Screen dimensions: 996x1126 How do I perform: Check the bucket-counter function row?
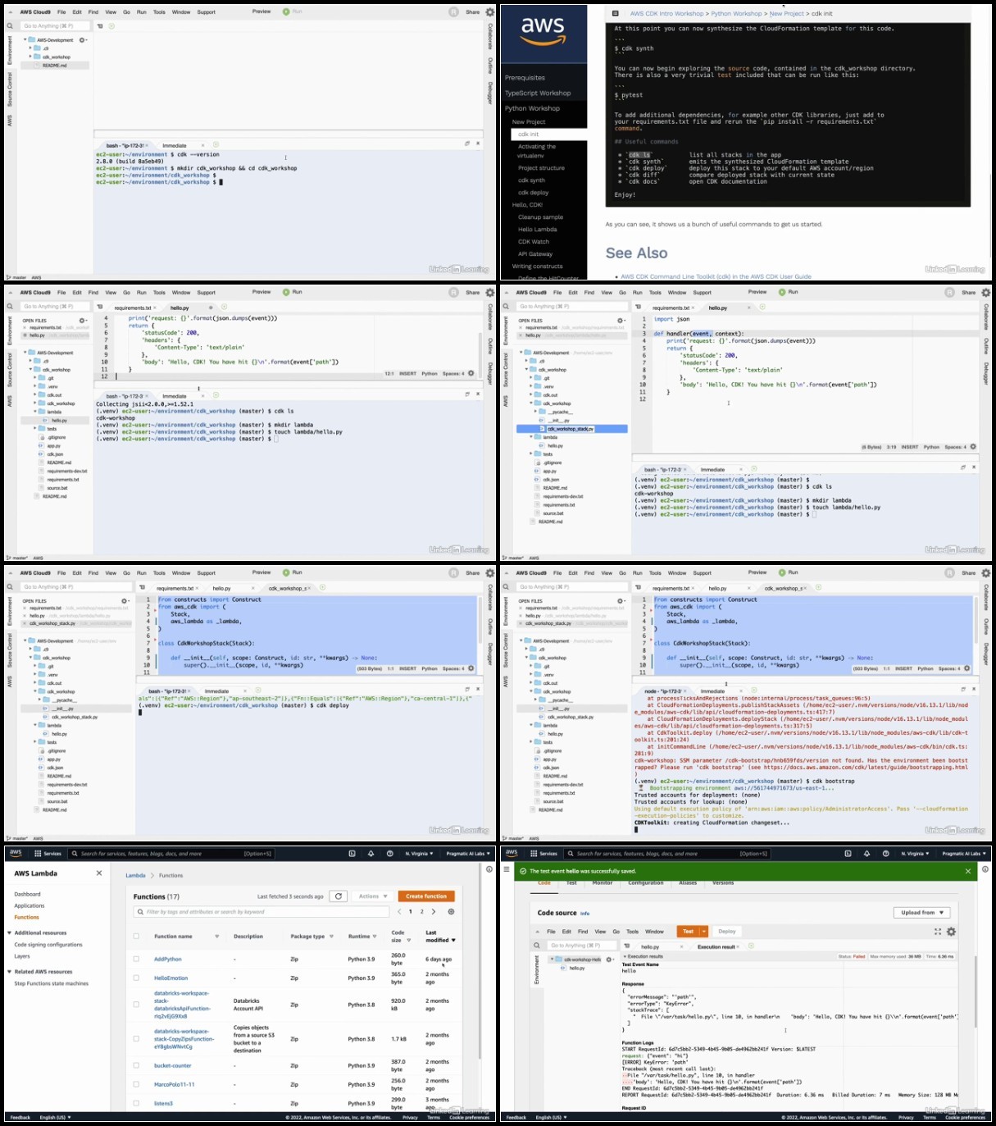[136, 1065]
